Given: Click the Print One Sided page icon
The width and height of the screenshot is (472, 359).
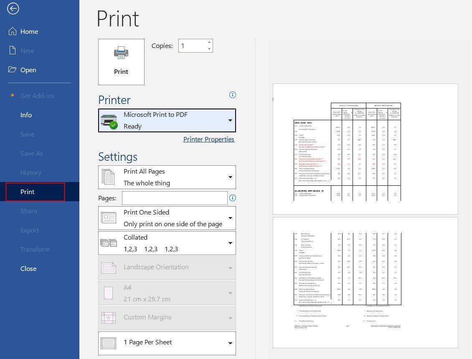Looking at the screenshot, I should 109,217.
